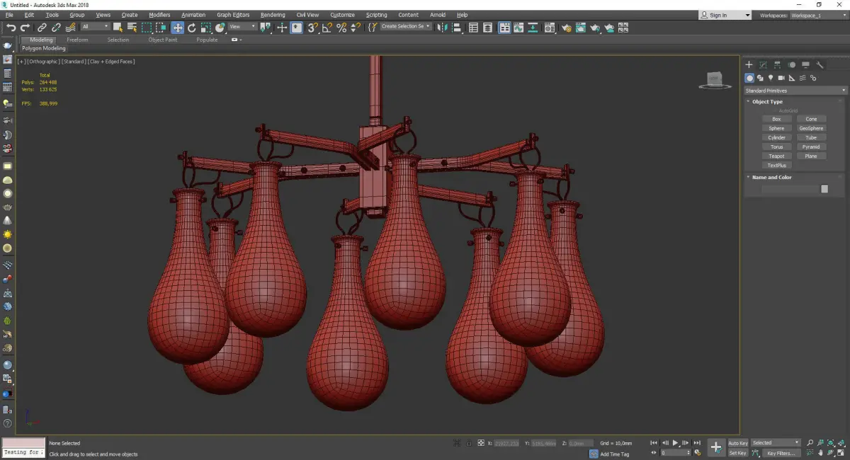This screenshot has width=850, height=460.
Task: Select the Rotate tool
Action: point(191,28)
